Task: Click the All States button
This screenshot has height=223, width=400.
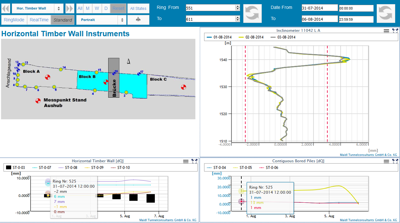Action: [138, 9]
